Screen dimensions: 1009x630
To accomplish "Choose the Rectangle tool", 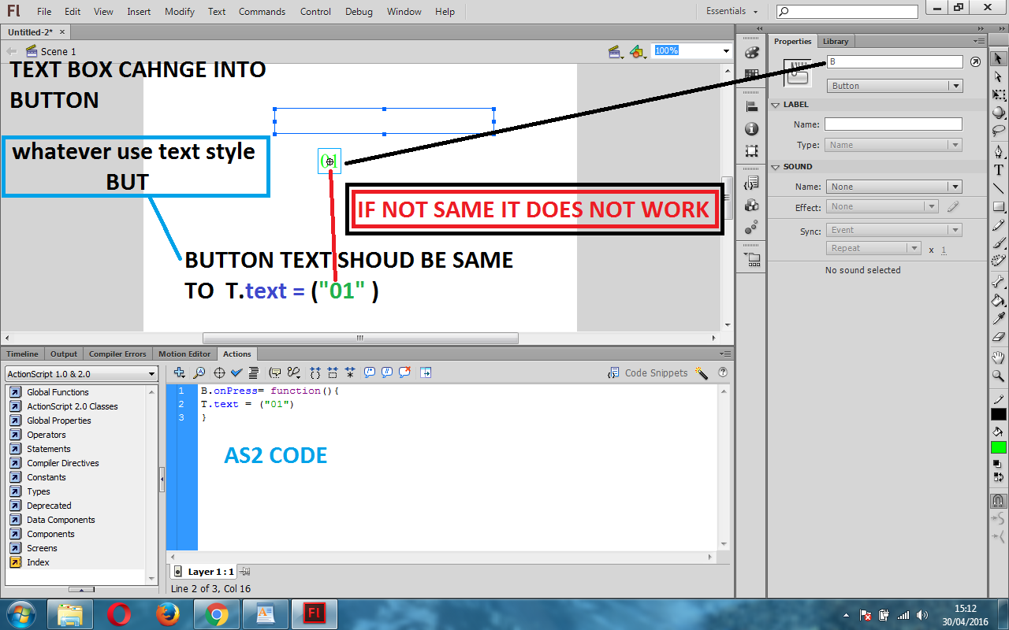I will click(999, 206).
